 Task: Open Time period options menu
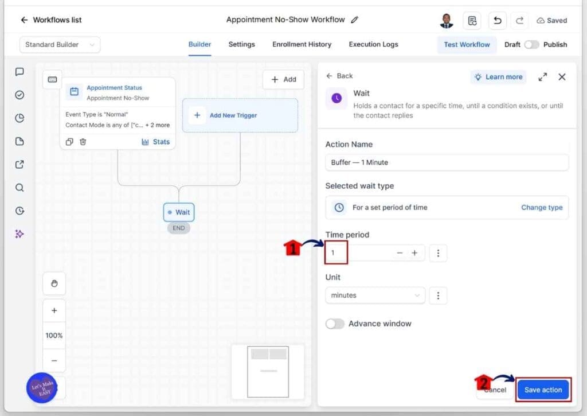click(x=438, y=253)
